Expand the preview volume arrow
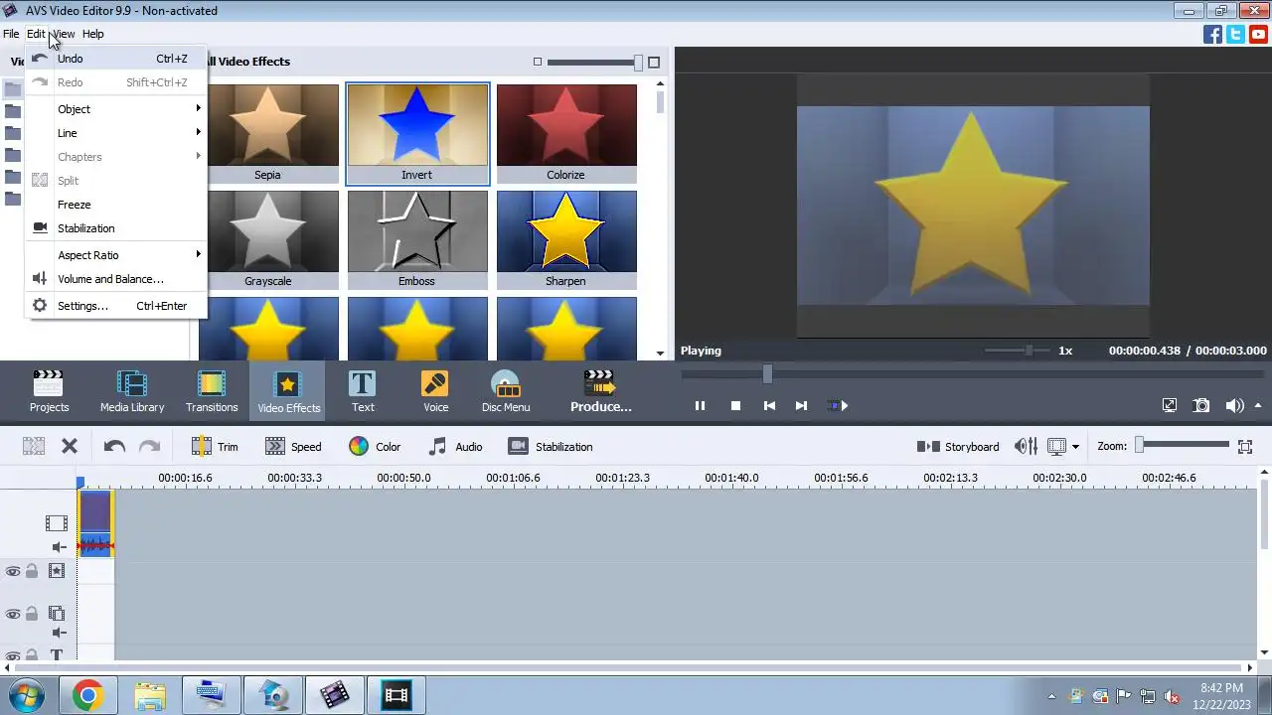1272x715 pixels. 1259,405
